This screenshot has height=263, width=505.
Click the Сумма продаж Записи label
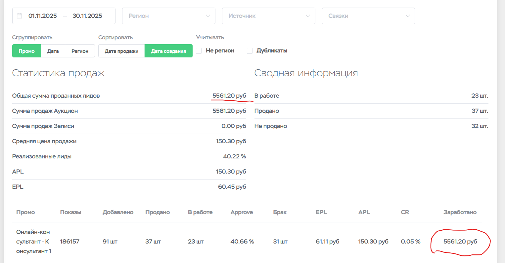tap(43, 126)
